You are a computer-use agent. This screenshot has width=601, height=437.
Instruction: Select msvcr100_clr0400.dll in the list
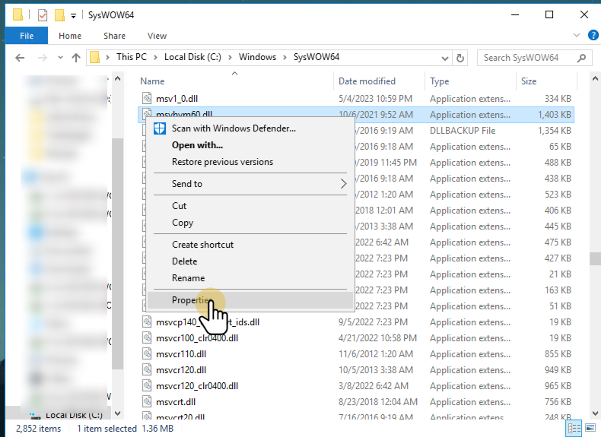(x=197, y=338)
